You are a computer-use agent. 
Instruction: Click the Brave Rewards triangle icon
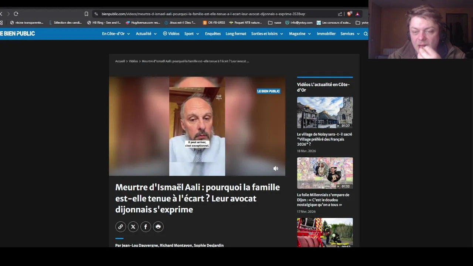(x=357, y=14)
